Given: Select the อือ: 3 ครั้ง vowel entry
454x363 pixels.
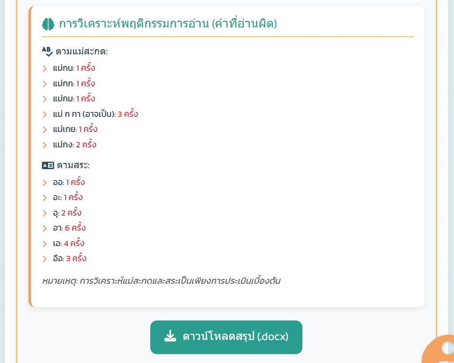Looking at the screenshot, I should pos(70,259).
